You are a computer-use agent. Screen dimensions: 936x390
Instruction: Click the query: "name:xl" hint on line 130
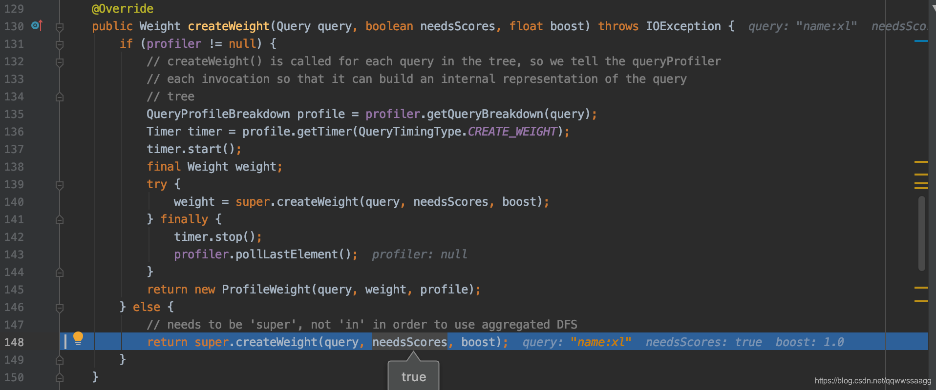[x=803, y=26]
